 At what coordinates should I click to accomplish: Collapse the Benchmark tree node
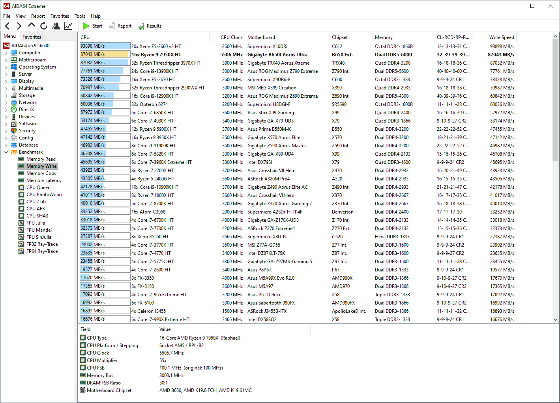point(6,152)
